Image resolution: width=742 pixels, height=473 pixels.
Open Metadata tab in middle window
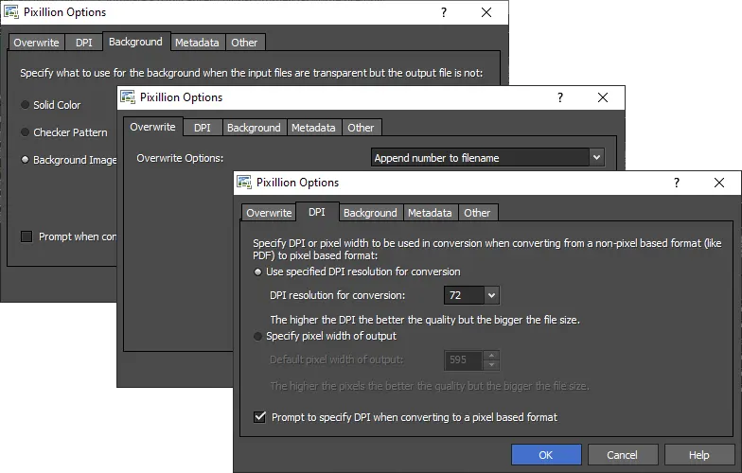(x=313, y=128)
